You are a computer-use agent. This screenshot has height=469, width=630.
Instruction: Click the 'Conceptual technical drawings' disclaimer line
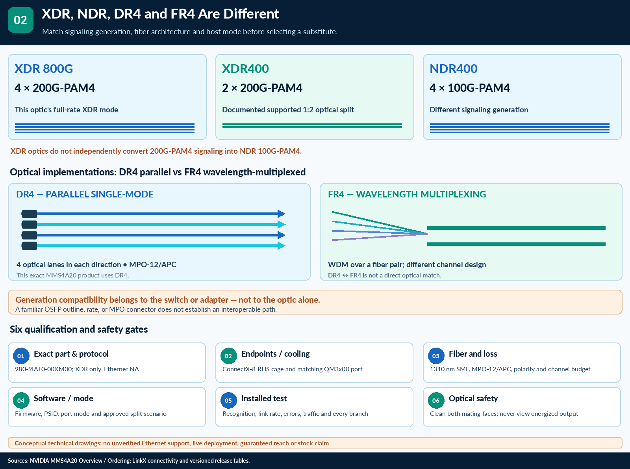pos(172,443)
